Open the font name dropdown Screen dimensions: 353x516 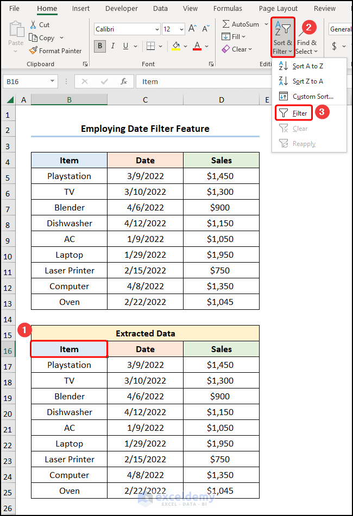click(x=157, y=29)
